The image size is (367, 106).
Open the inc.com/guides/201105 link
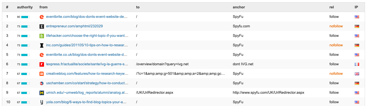[87, 45]
